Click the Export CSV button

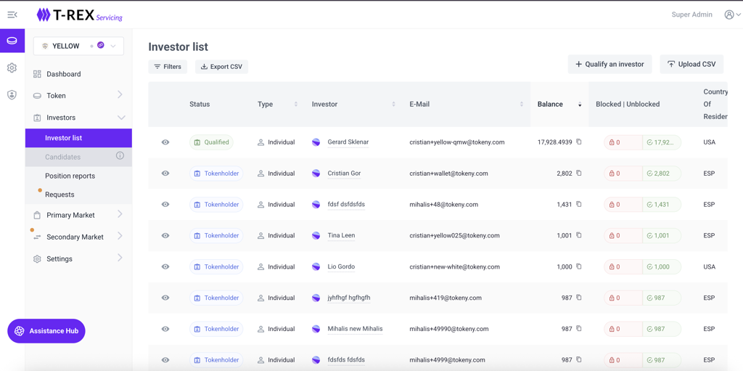[221, 67]
